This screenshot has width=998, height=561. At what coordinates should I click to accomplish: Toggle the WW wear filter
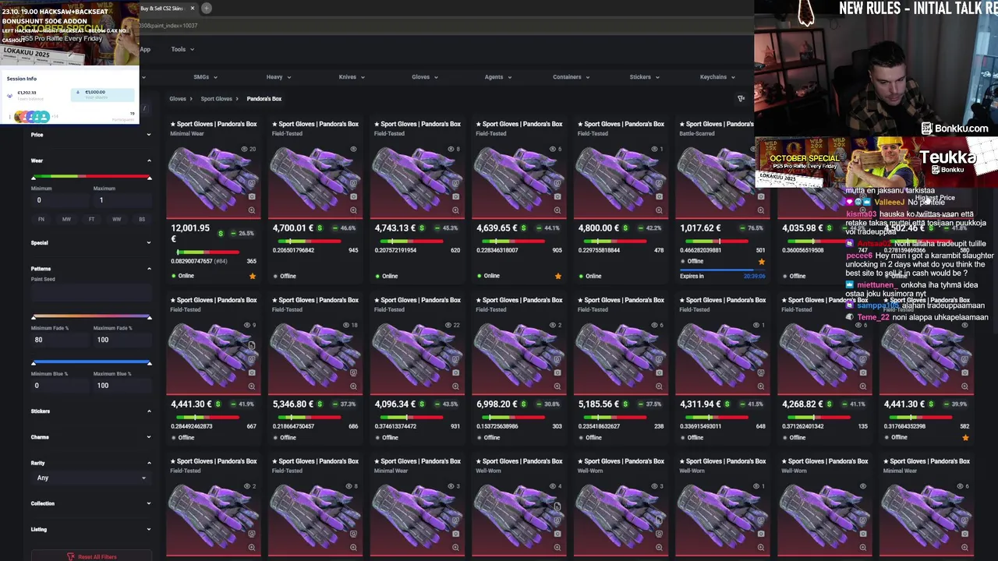pos(116,219)
